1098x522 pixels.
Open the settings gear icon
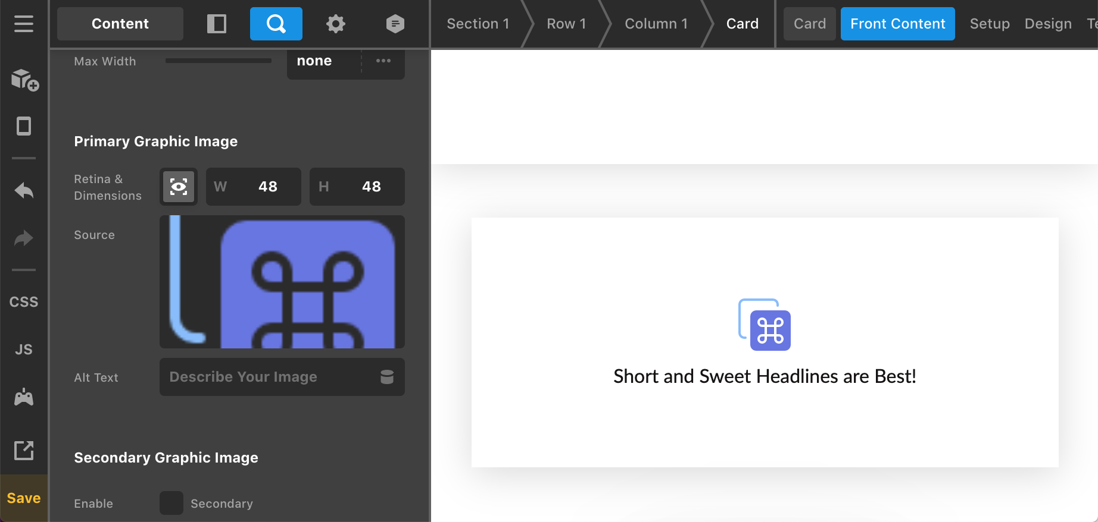336,24
